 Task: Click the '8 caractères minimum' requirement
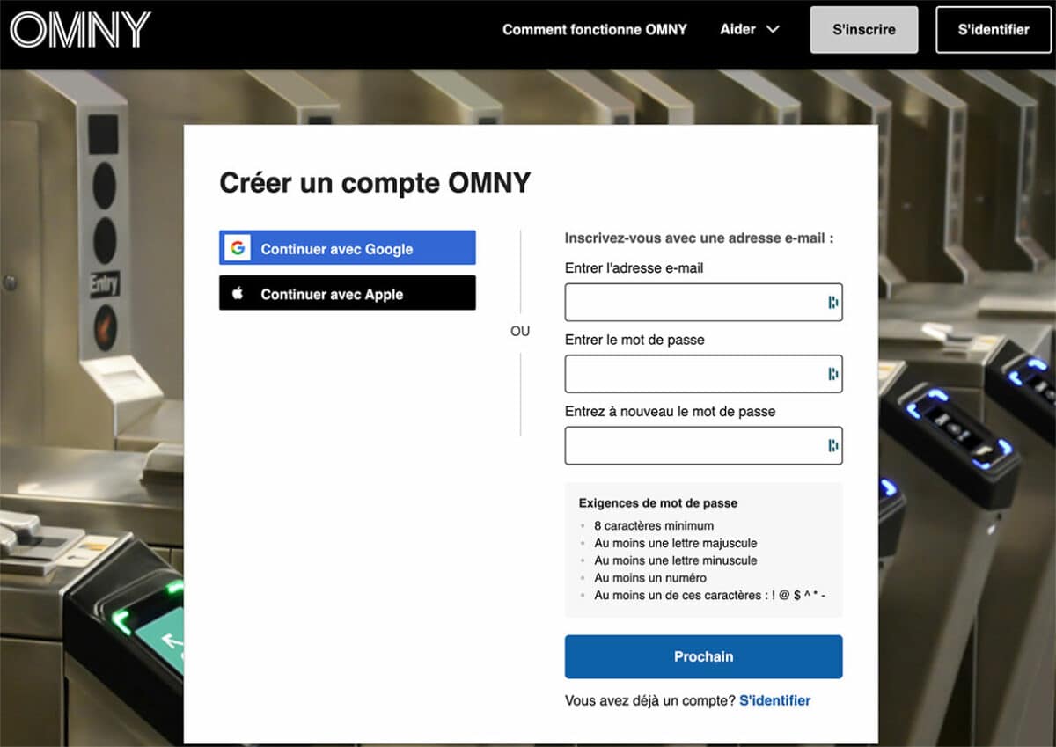tap(654, 525)
